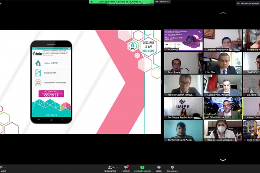The width and height of the screenshot is (260, 173).
Task: Select Sigifredo Rivera ITAIH video tile
Action: tap(223, 40)
